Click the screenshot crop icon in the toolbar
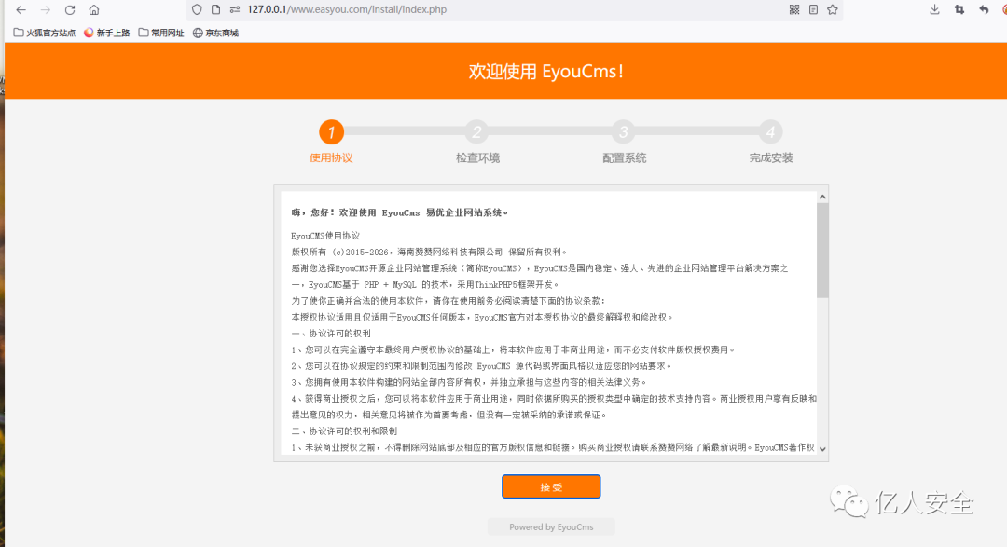The height and width of the screenshot is (547, 1007). pyautogui.click(x=959, y=9)
